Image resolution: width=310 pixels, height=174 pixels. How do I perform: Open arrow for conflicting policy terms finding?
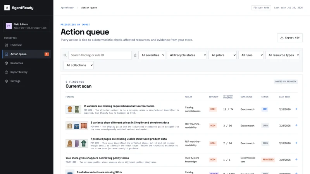(296, 159)
